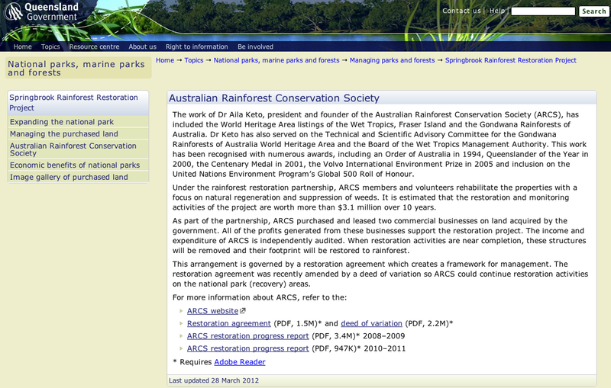Go to Home in the breadcrumb
This screenshot has height=388, width=611.
click(165, 60)
